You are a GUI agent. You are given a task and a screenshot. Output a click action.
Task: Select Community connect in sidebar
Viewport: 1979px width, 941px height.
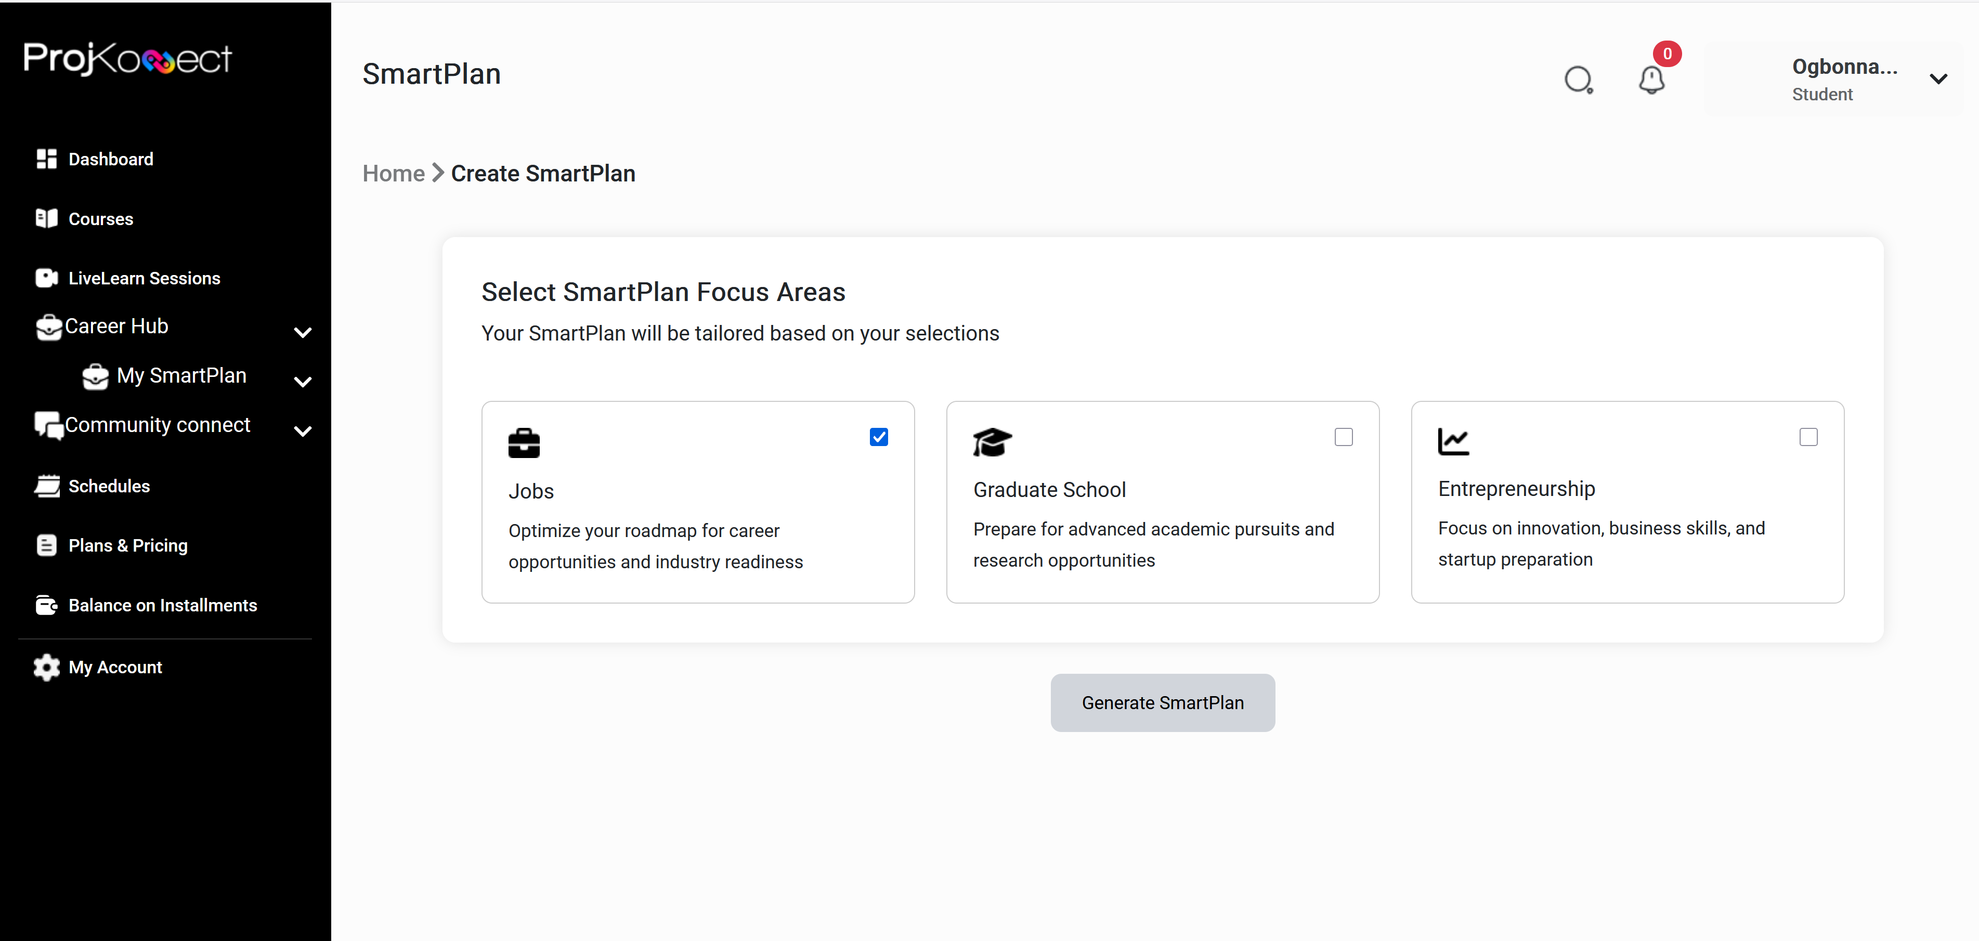click(x=158, y=425)
